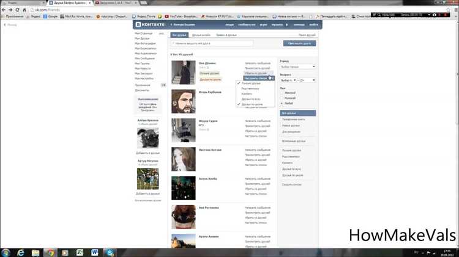Click the VKontakte logo in header

coord(150,24)
